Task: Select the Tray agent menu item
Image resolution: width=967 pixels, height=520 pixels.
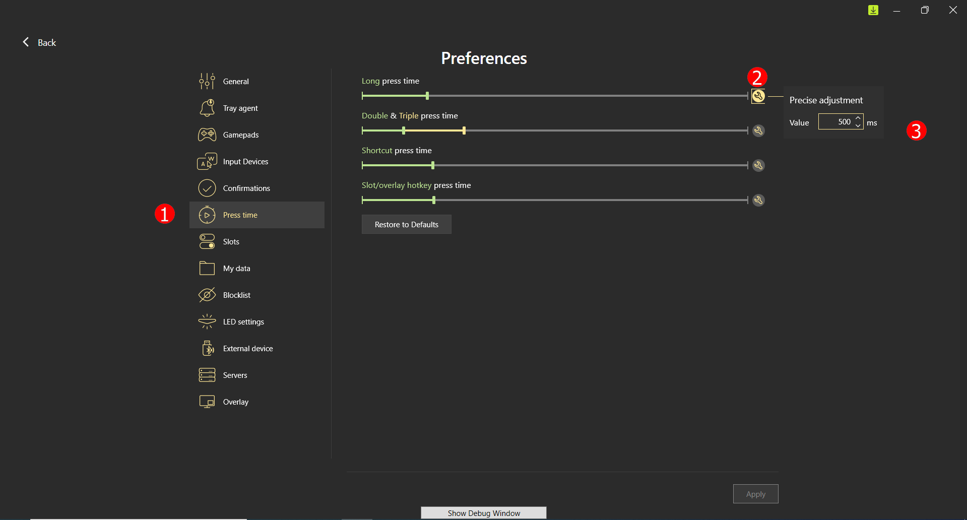Action: coord(240,108)
